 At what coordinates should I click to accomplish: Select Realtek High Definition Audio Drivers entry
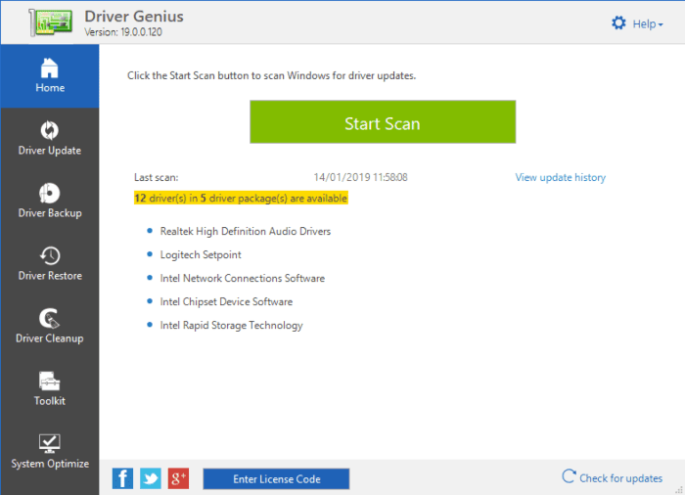[x=245, y=232]
